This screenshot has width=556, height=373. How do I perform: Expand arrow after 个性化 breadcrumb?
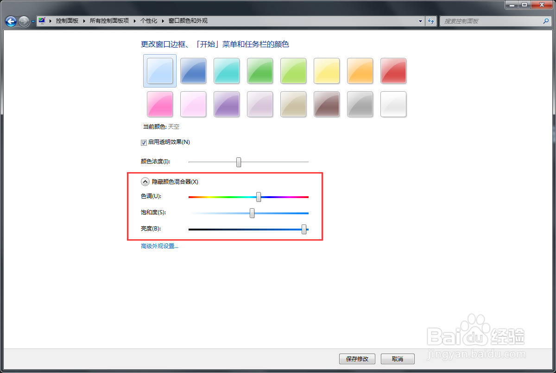(163, 21)
